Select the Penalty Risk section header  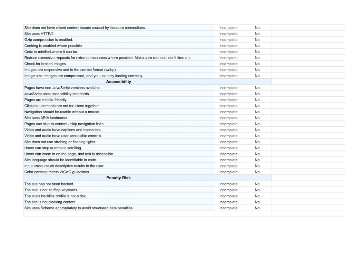[119, 178]
